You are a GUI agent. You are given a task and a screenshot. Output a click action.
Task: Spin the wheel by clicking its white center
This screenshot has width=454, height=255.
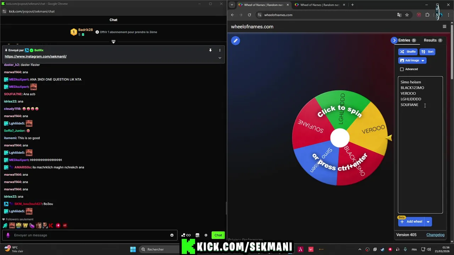[x=340, y=138]
